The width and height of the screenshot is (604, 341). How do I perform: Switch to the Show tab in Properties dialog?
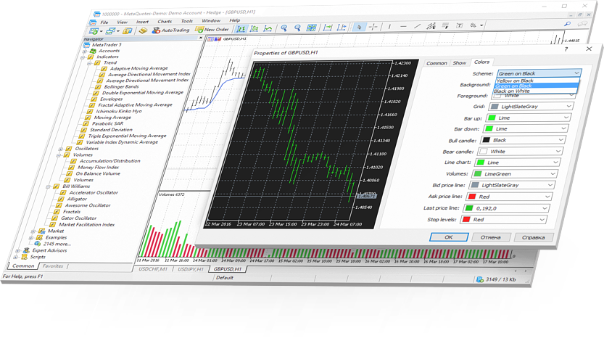[459, 63]
